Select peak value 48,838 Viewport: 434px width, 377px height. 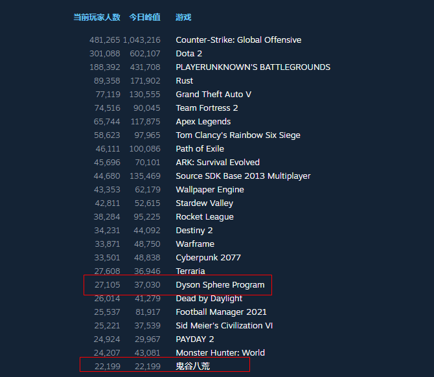[x=147, y=258]
